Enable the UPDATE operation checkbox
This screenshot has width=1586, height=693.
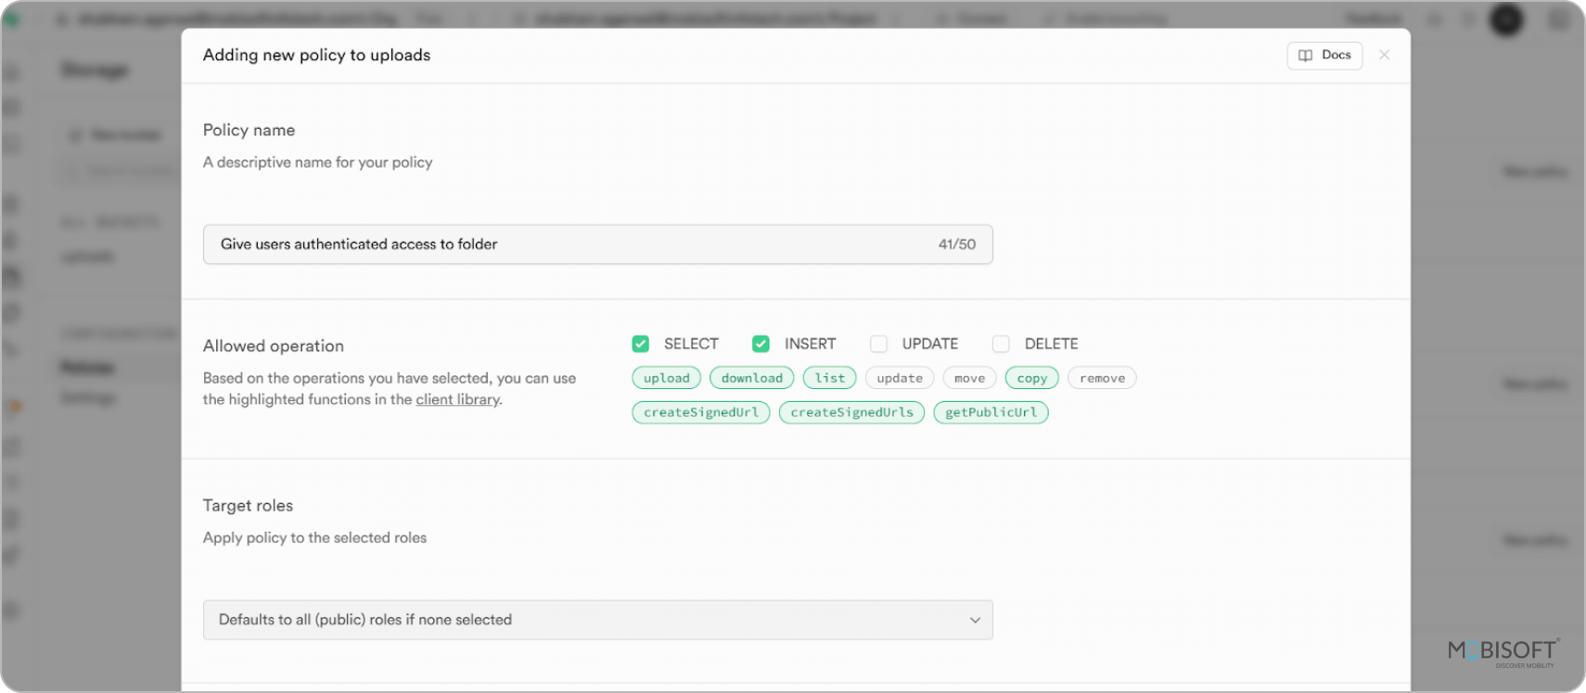point(878,344)
